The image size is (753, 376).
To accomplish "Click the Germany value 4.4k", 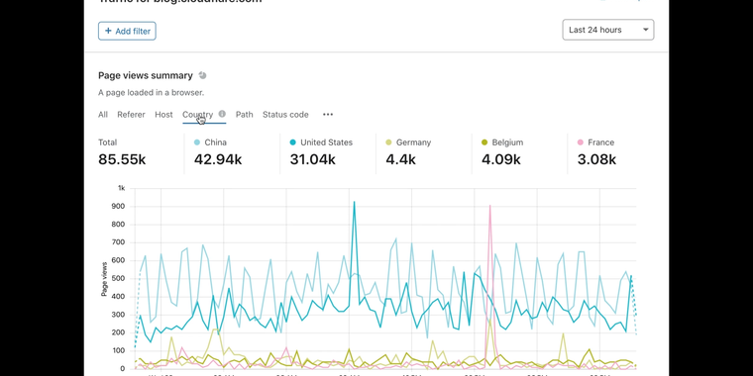I will click(400, 159).
